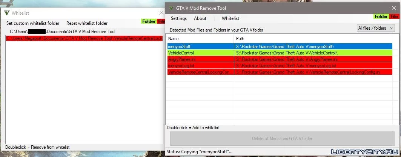
Task: Click Delete all Mods from GTA V folder button
Action: click(282, 139)
